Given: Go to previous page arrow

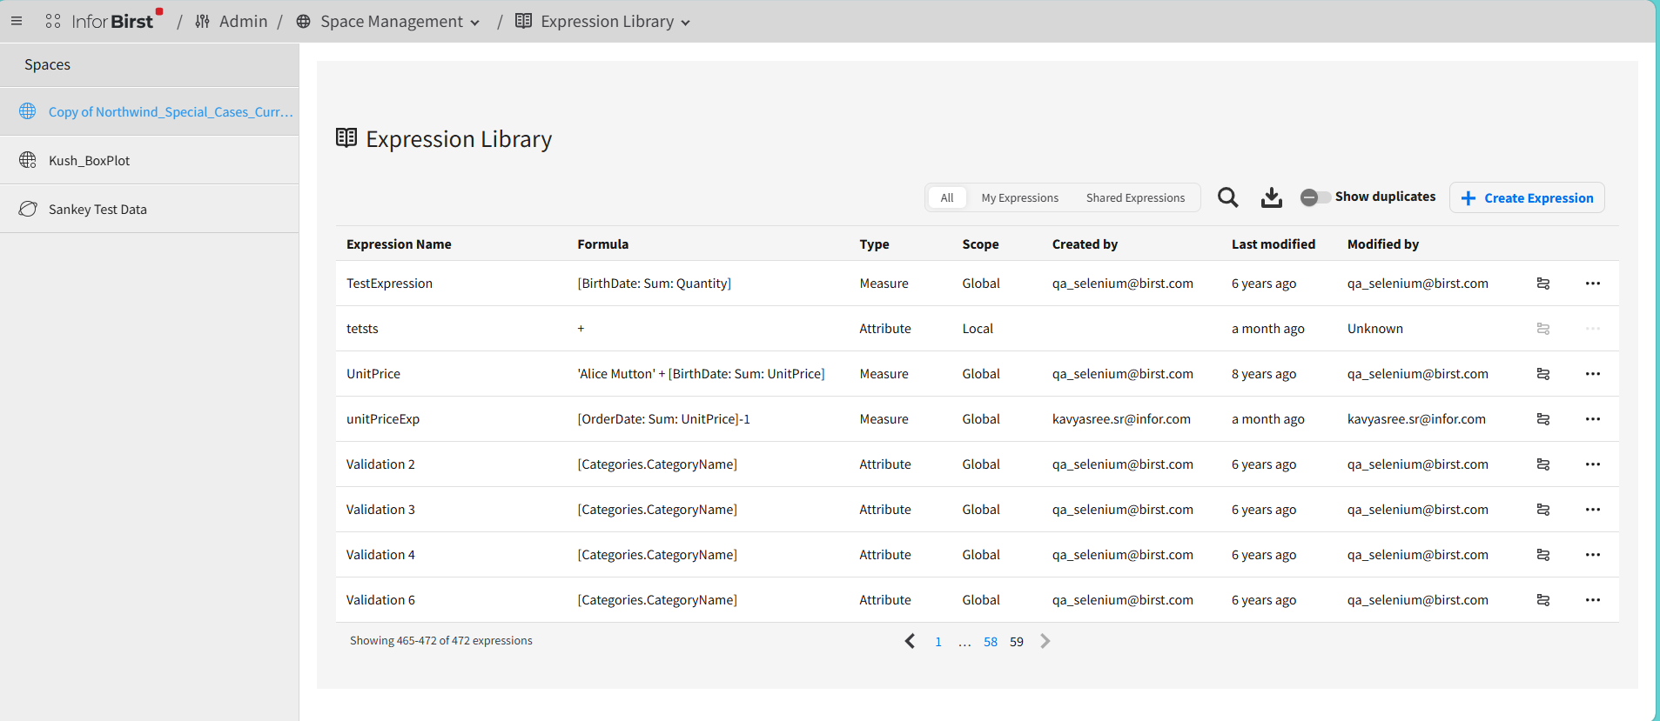Looking at the screenshot, I should [x=910, y=641].
